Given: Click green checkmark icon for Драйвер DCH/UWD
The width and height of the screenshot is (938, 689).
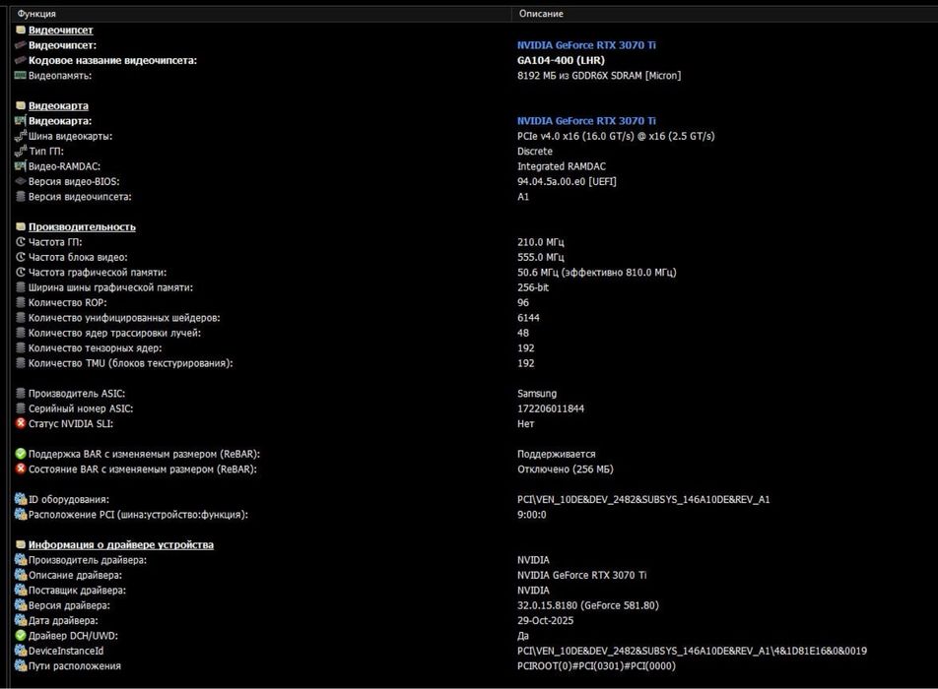Looking at the screenshot, I should click(21, 636).
